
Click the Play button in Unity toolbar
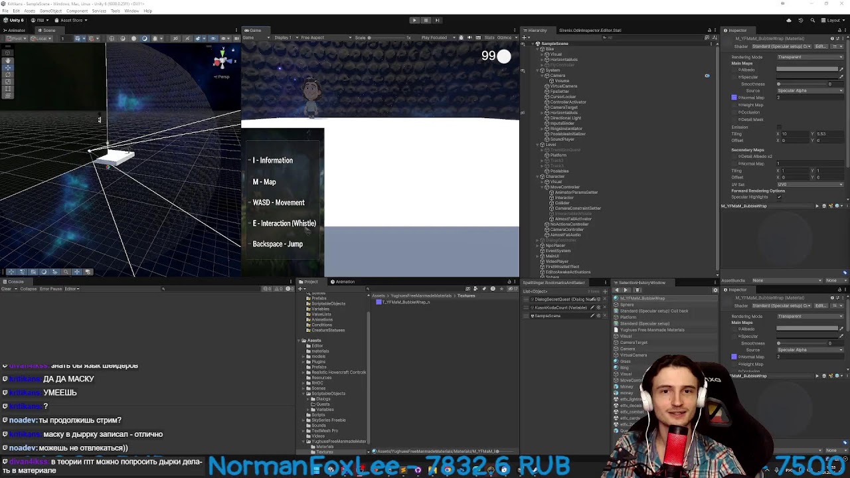[x=414, y=21]
